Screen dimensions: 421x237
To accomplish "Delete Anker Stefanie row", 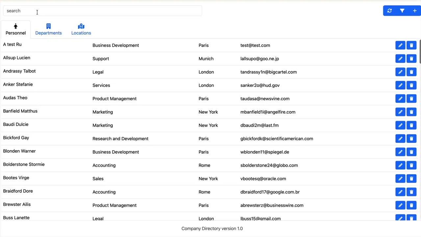I will tap(411, 85).
